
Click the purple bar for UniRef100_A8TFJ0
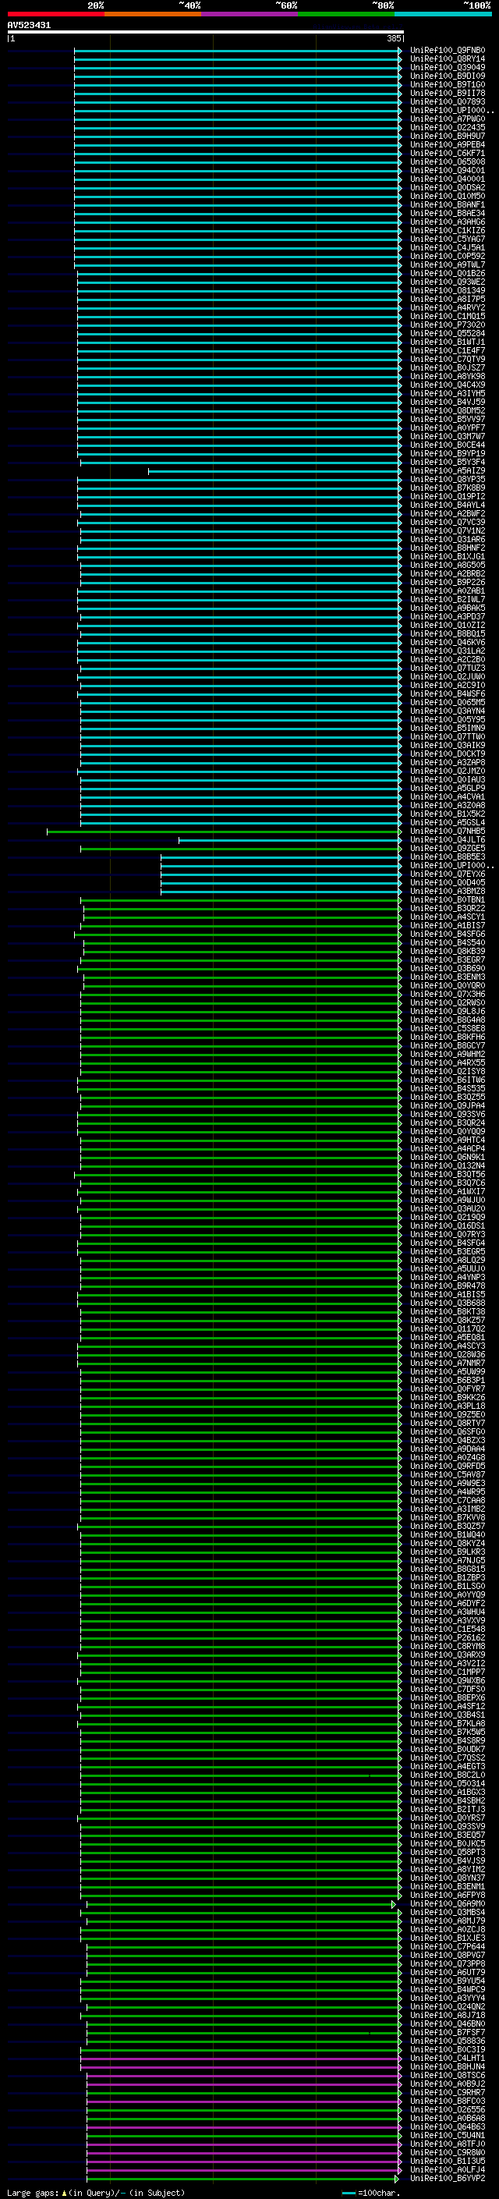244,2144
